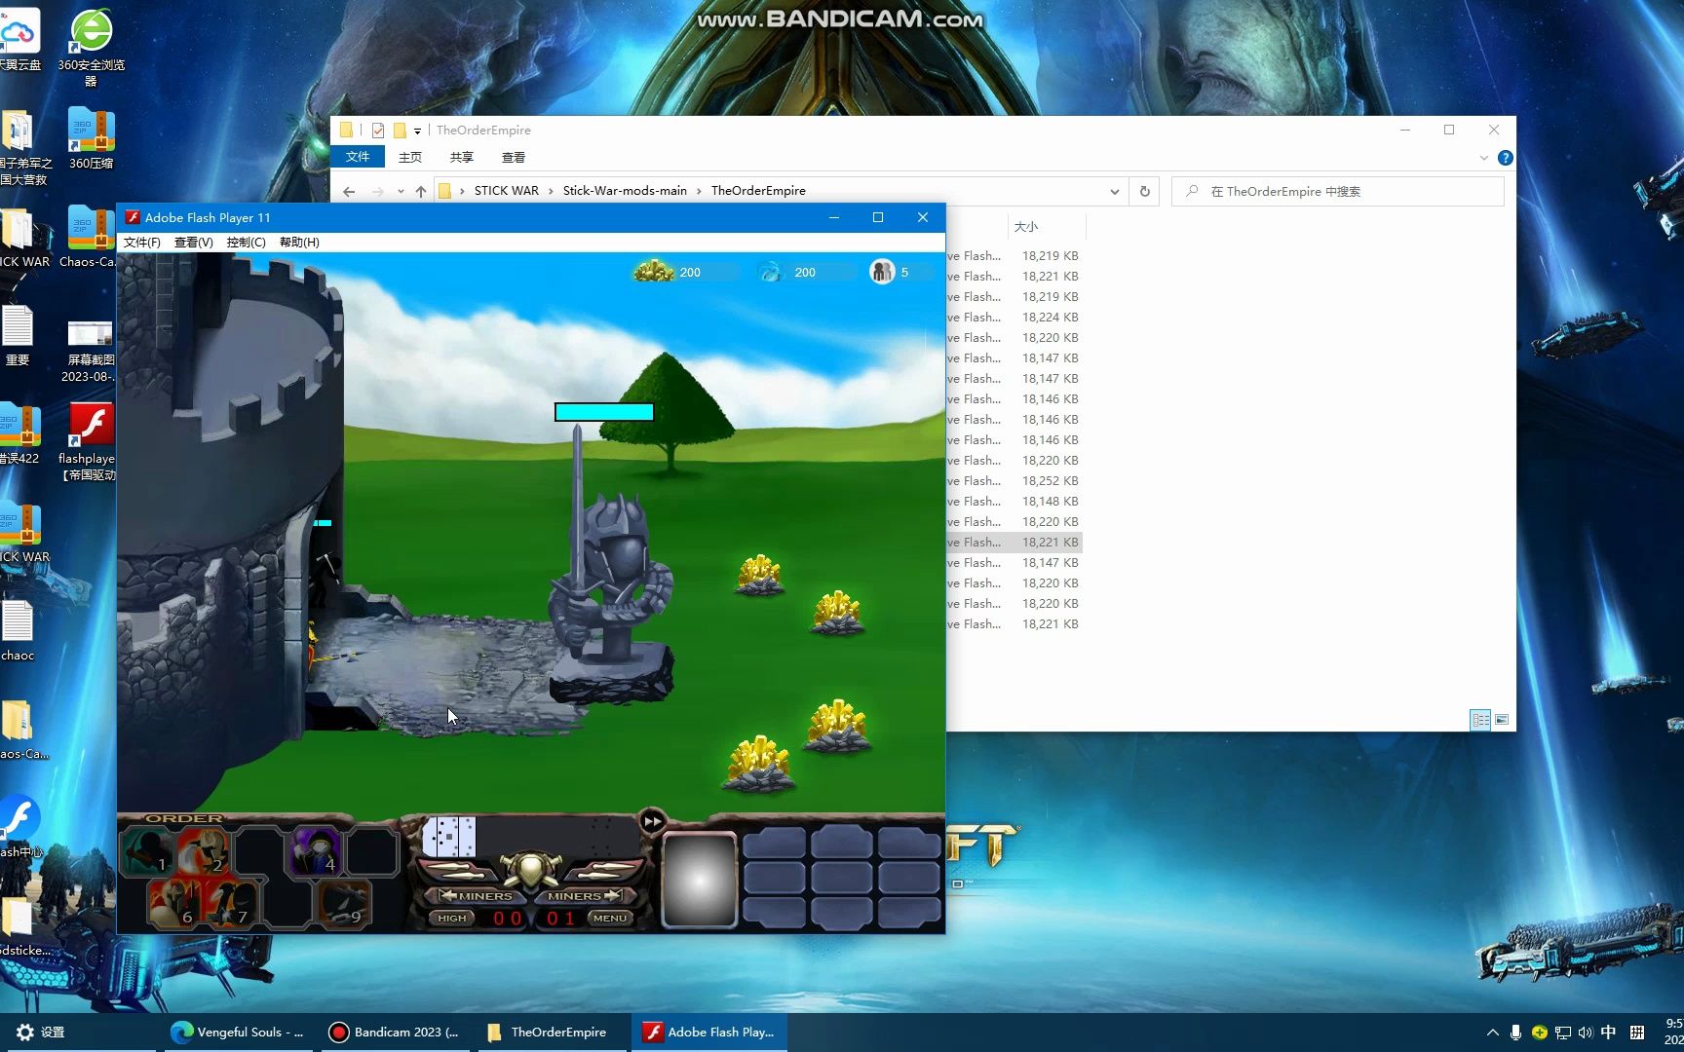The image size is (1684, 1052).
Task: Open quick access toolbar customize dropdown
Action: click(x=417, y=131)
